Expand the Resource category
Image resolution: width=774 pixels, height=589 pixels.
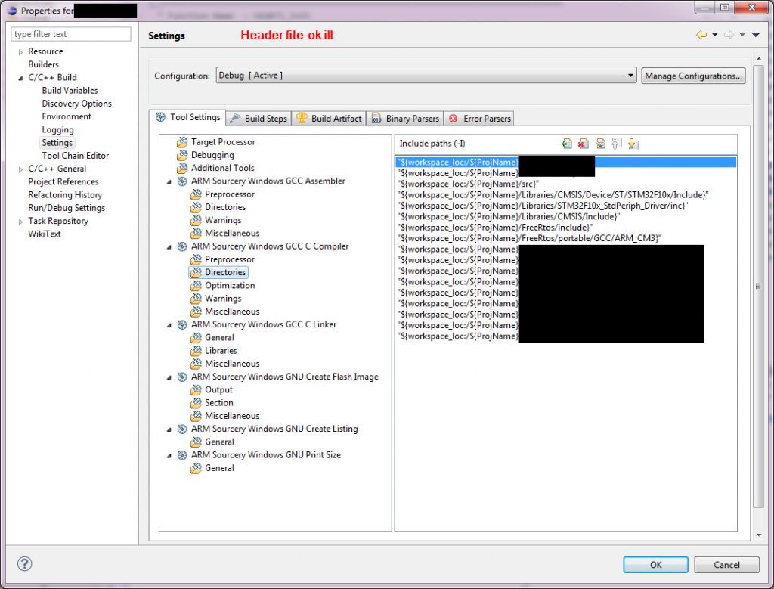[x=20, y=52]
